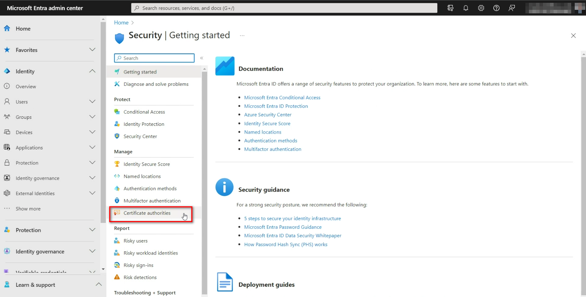Expand the Groups submenu
The height and width of the screenshot is (297, 586).
click(x=92, y=117)
